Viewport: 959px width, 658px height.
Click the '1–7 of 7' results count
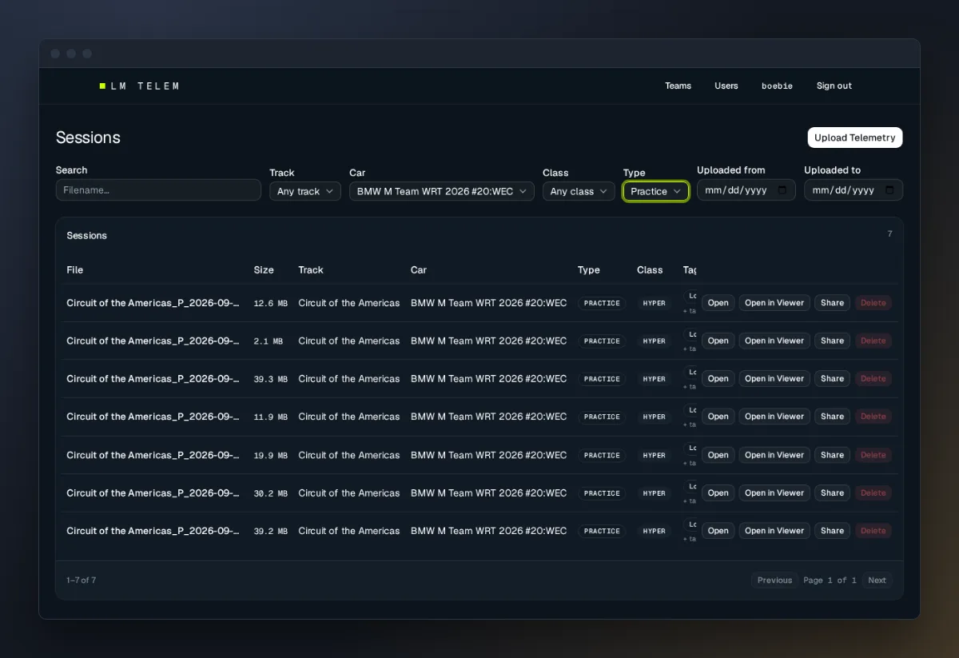81,580
